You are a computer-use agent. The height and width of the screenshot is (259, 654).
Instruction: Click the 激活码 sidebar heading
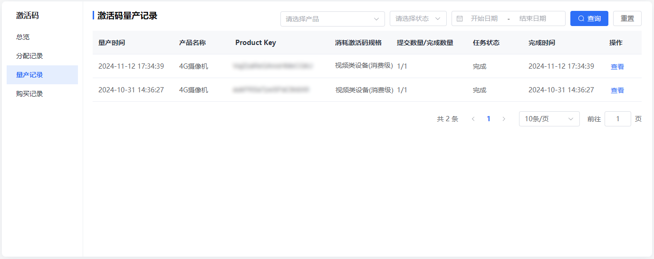[28, 16]
